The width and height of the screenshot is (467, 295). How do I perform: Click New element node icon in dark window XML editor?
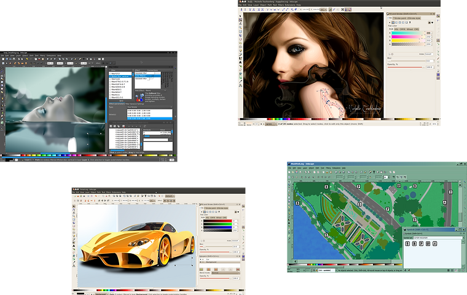(x=111, y=126)
